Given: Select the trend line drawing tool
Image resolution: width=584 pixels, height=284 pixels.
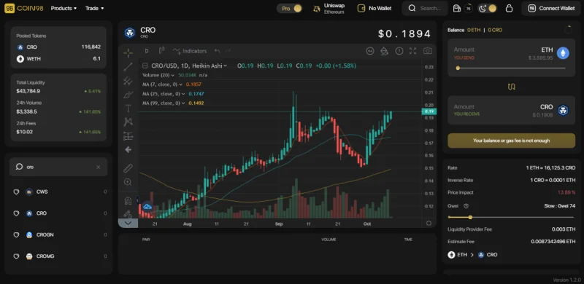Looking at the screenshot, I should pyautogui.click(x=128, y=67).
